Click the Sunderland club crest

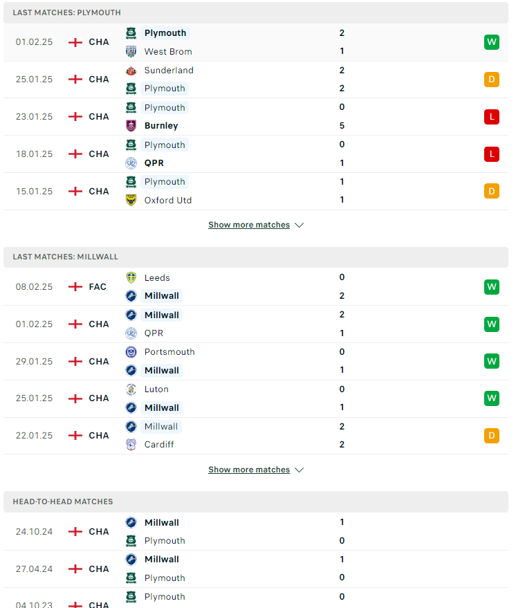point(131,71)
